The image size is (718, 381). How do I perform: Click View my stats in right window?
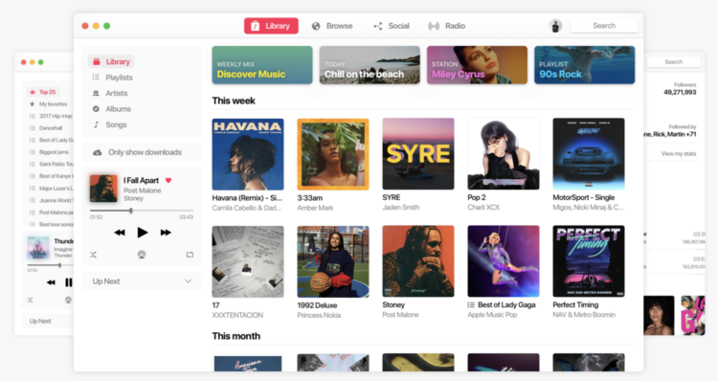[x=678, y=154]
